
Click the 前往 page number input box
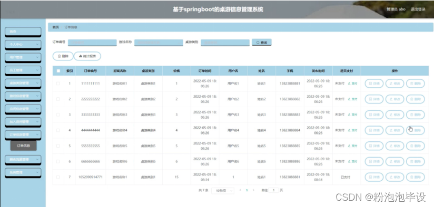274,190
